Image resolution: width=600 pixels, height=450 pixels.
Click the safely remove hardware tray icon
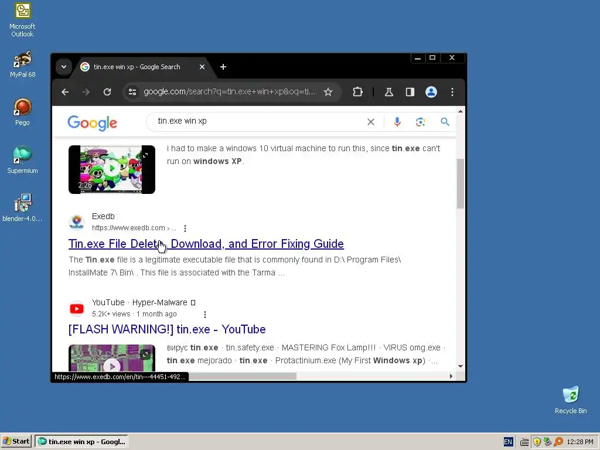(x=548, y=442)
